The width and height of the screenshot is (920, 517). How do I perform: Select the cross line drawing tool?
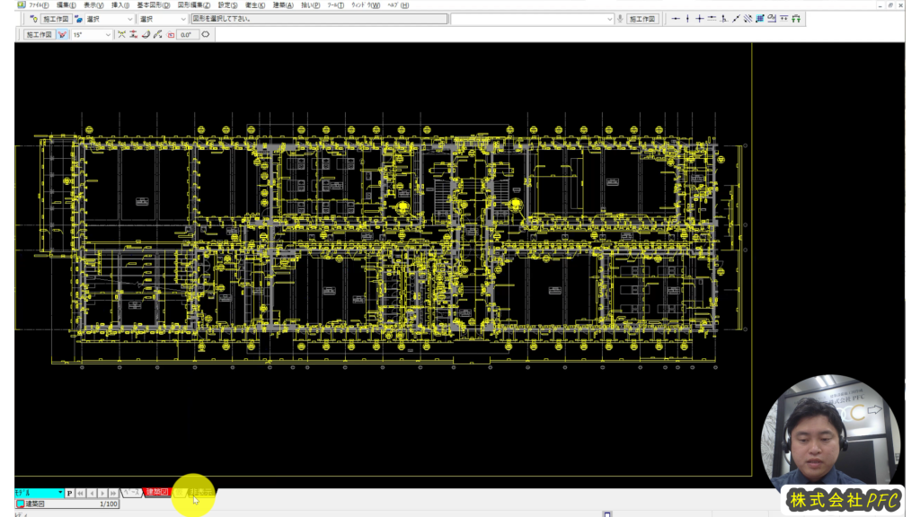(x=700, y=19)
